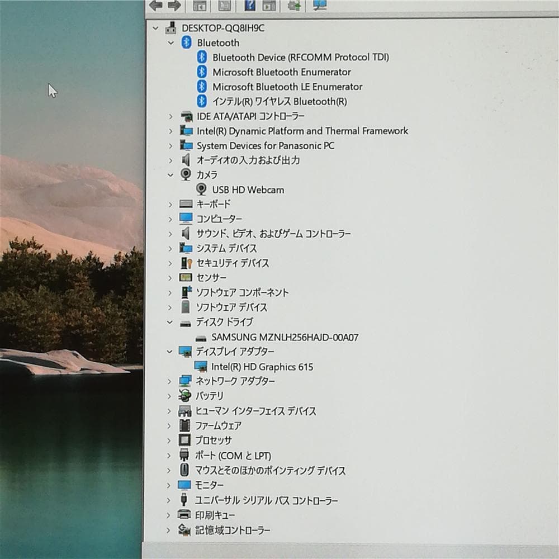This screenshot has width=559, height=559.
Task: Expand Intel(R) Dynamic Platform and Thermal Framework
Action: click(x=170, y=131)
